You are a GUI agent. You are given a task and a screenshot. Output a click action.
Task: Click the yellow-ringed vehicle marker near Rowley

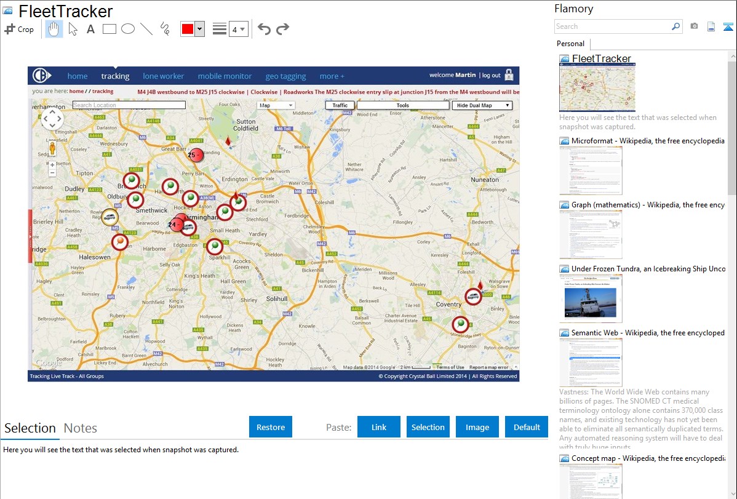tap(110, 217)
